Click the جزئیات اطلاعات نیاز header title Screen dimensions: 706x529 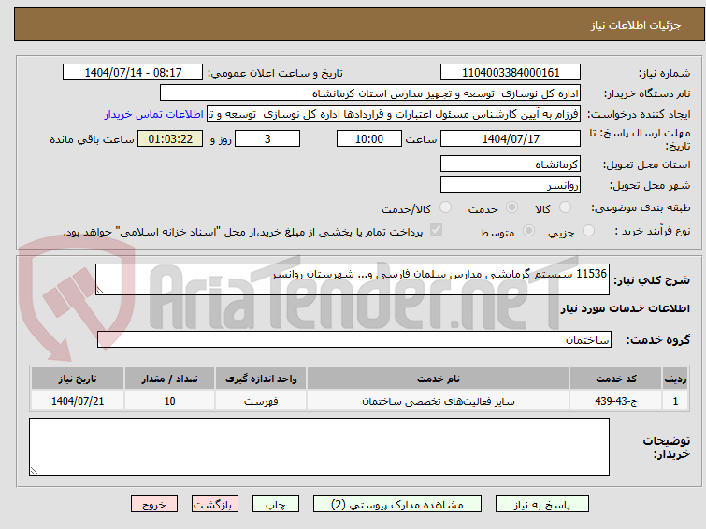[636, 25]
